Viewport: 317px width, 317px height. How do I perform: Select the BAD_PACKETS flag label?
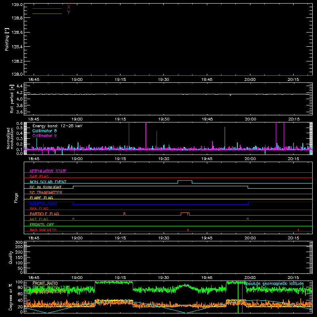43,230
